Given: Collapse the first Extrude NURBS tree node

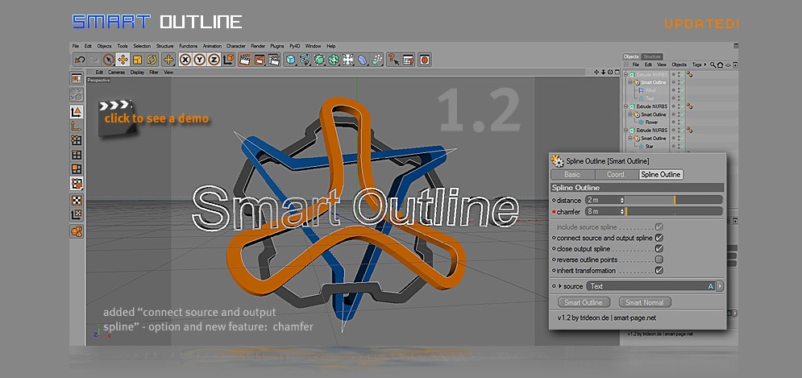Looking at the screenshot, I should 625,75.
